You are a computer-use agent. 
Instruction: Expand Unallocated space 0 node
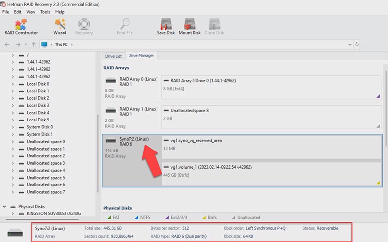(13, 141)
